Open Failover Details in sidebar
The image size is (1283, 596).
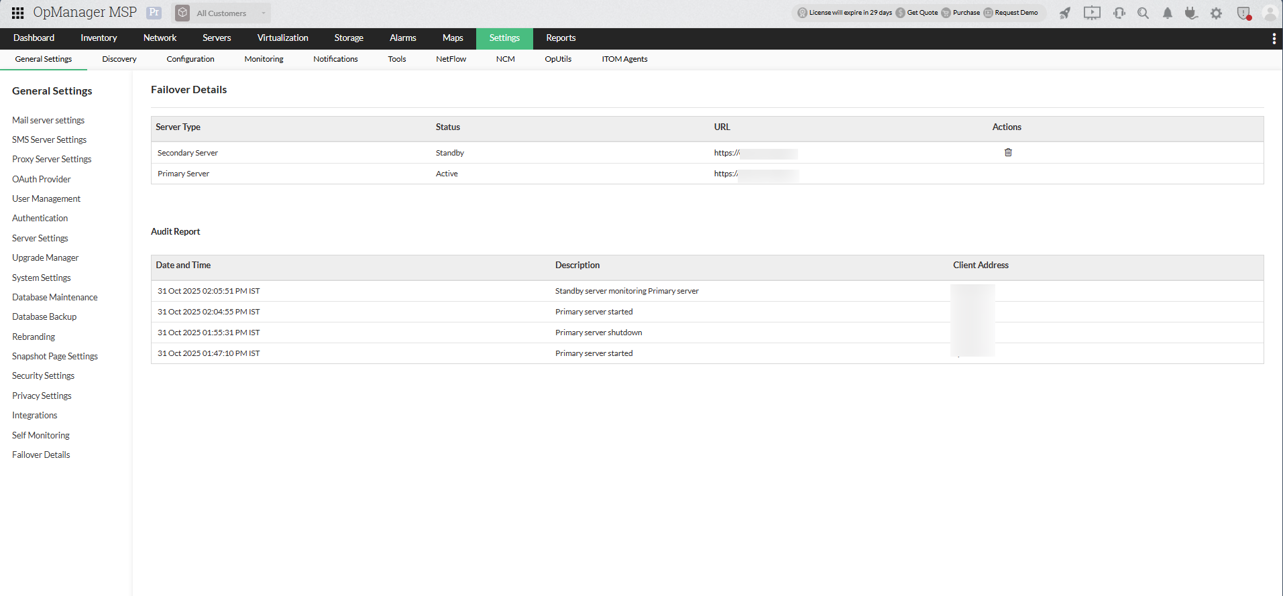pyautogui.click(x=41, y=455)
